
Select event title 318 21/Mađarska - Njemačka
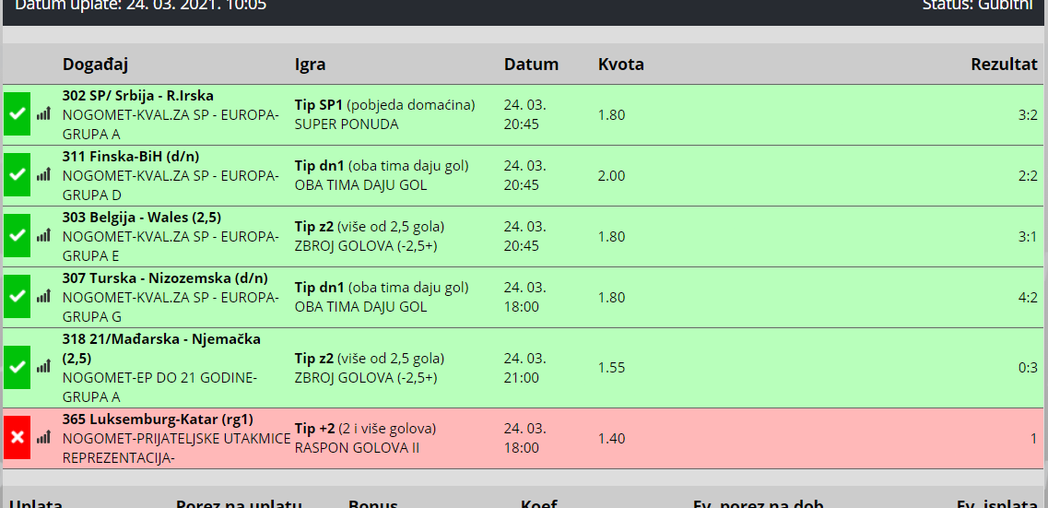tap(161, 349)
